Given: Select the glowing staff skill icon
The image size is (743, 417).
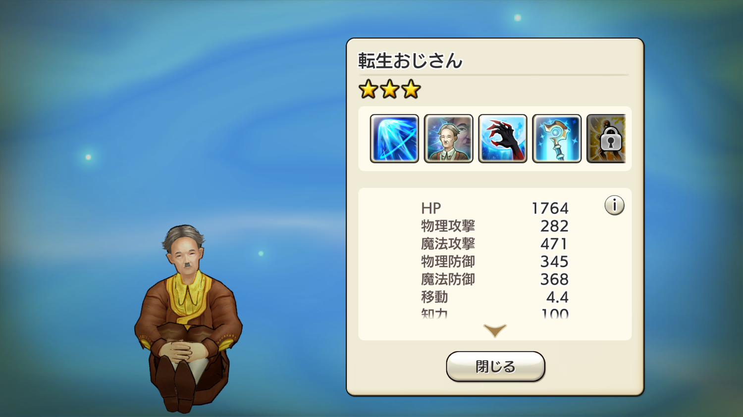Looking at the screenshot, I should [557, 139].
